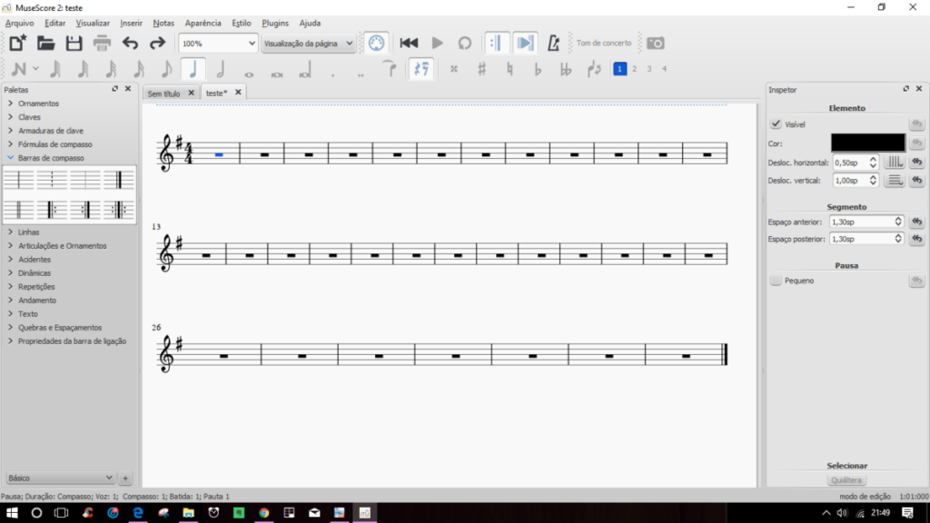The width and height of the screenshot is (930, 523).
Task: Click the camera image capture icon
Action: [655, 43]
